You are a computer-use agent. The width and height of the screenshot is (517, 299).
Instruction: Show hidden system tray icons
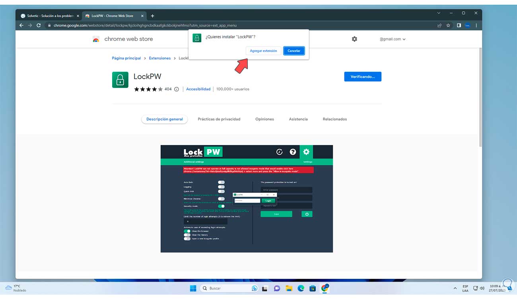click(455, 288)
